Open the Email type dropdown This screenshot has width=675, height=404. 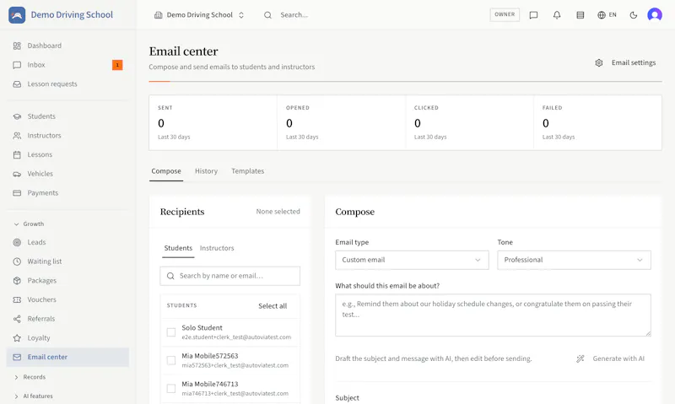tap(412, 260)
